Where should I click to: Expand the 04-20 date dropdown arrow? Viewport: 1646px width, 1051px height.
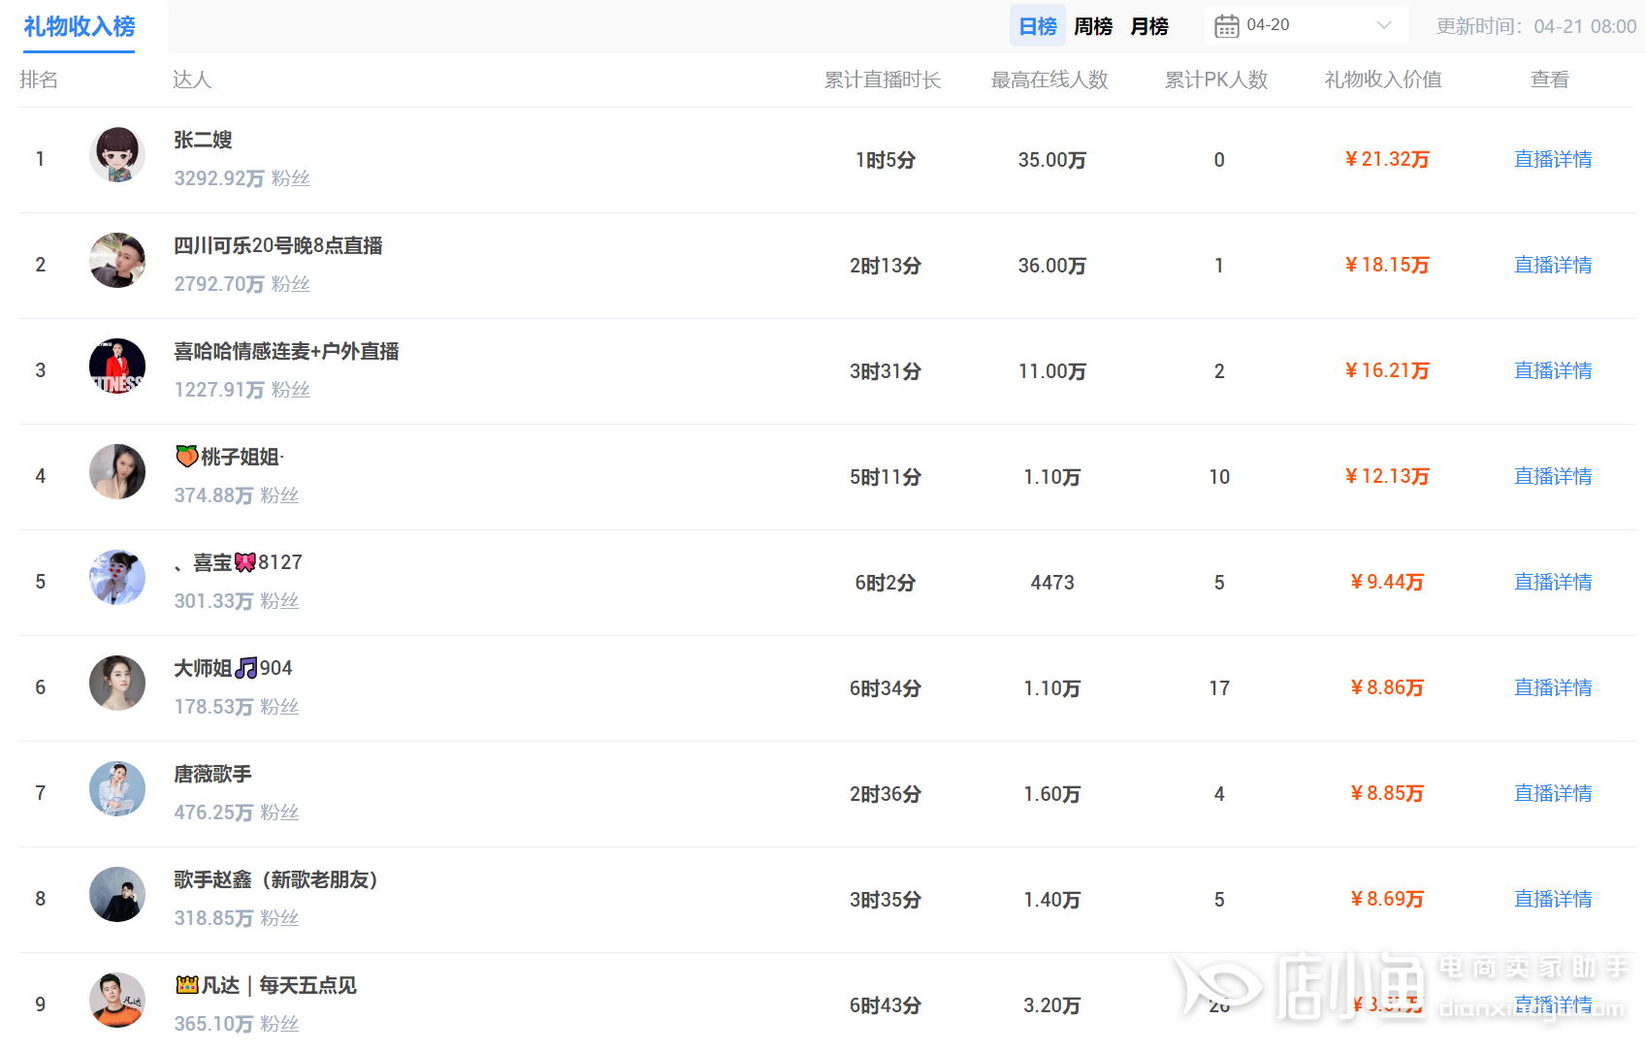1384,25
